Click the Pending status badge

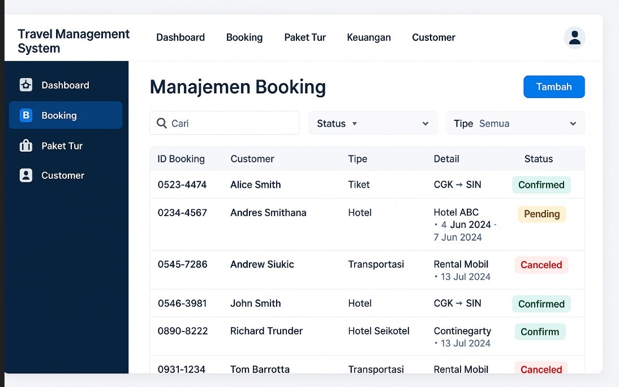click(x=541, y=214)
